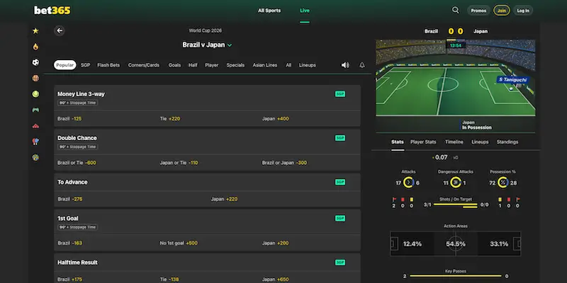The height and width of the screenshot is (283, 567).
Task: Click the SGP badge on To Advance
Action: point(340,182)
